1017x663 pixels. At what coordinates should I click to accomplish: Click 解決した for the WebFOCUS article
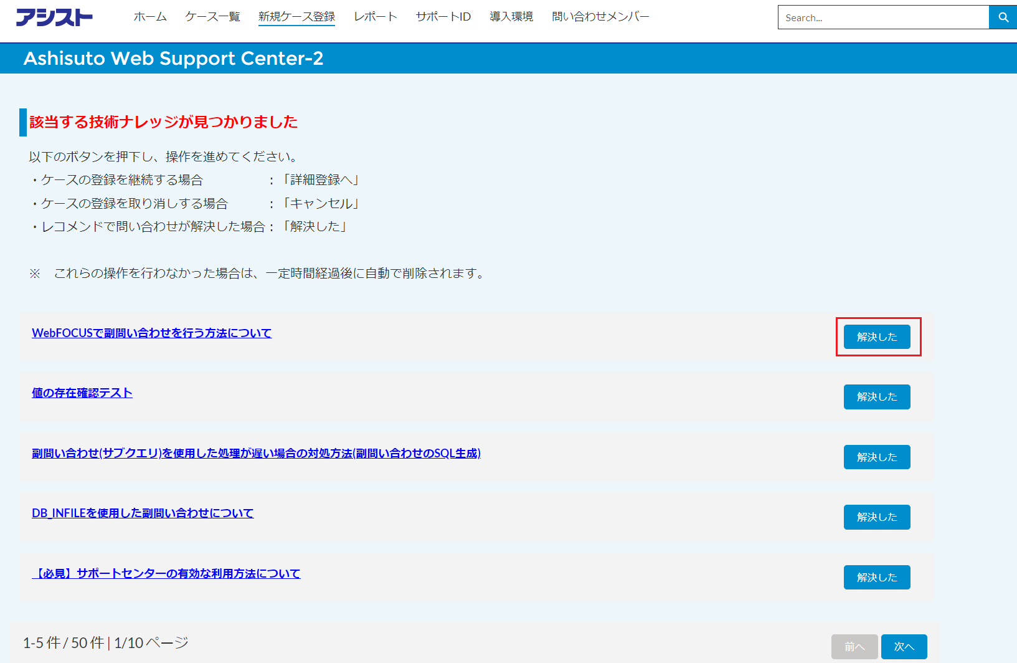tap(876, 336)
